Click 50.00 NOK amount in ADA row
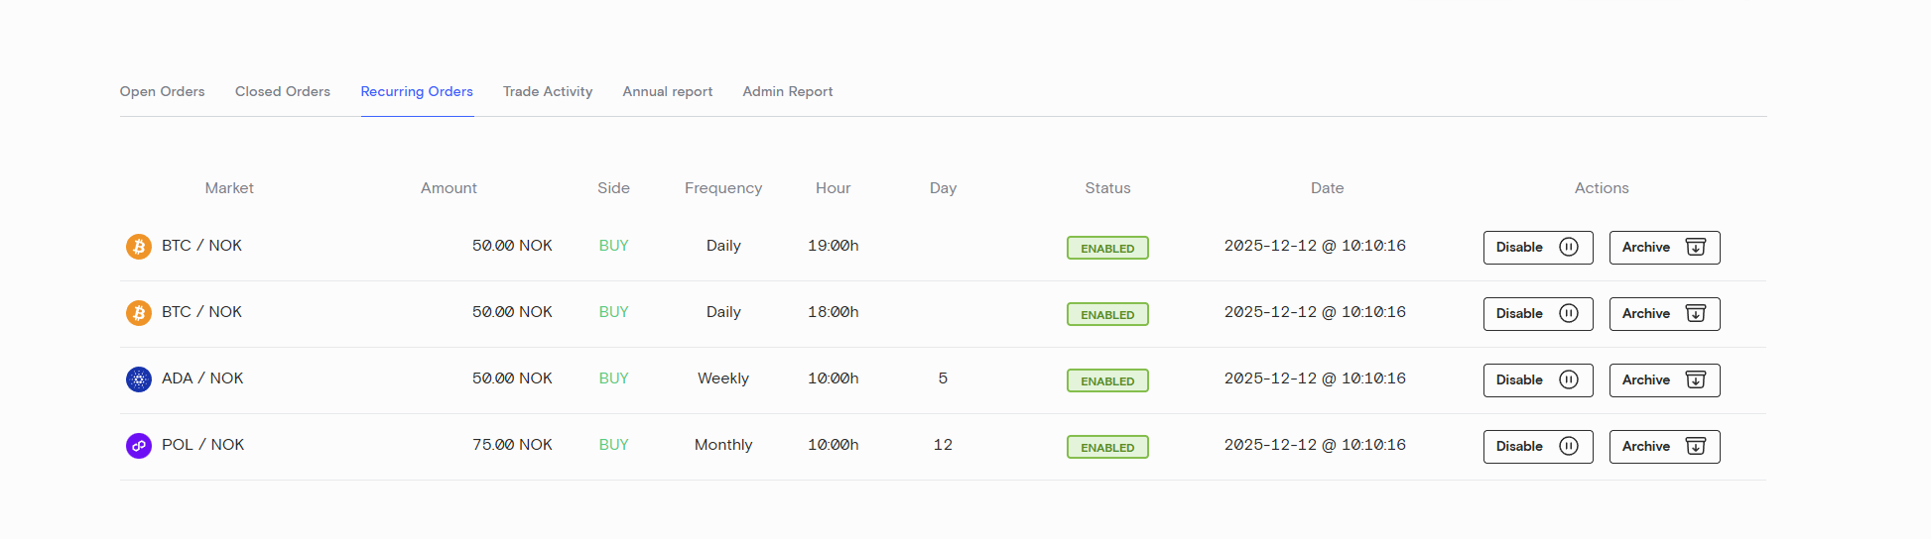The width and height of the screenshot is (1931, 539). point(512,378)
